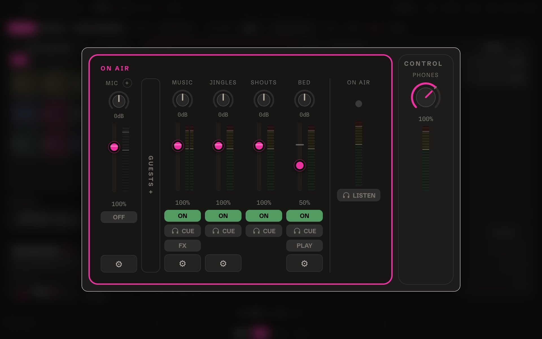Click the BED fader handle at 50%
Viewport: 542px width, 339px height.
pyautogui.click(x=300, y=166)
